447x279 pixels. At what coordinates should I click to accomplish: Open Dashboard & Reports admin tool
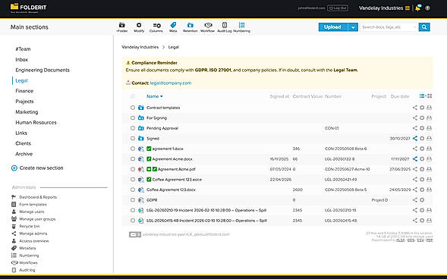point(38,197)
